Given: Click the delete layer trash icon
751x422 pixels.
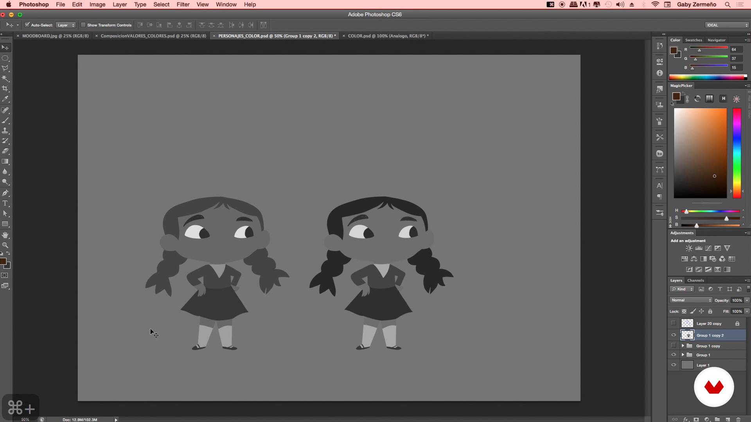Looking at the screenshot, I should (x=738, y=419).
